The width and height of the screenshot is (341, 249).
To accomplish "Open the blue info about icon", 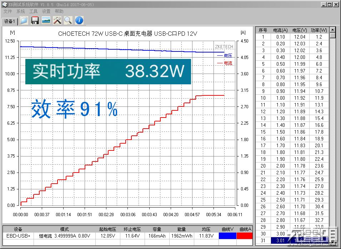I will point(79,20).
